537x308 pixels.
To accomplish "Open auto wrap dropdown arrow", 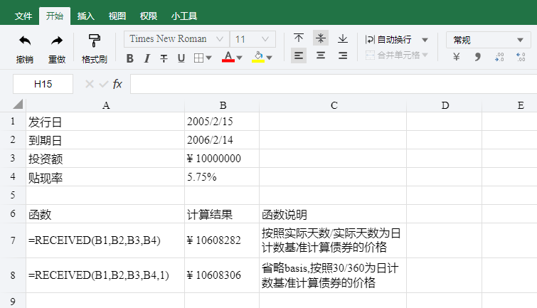I will (425, 40).
